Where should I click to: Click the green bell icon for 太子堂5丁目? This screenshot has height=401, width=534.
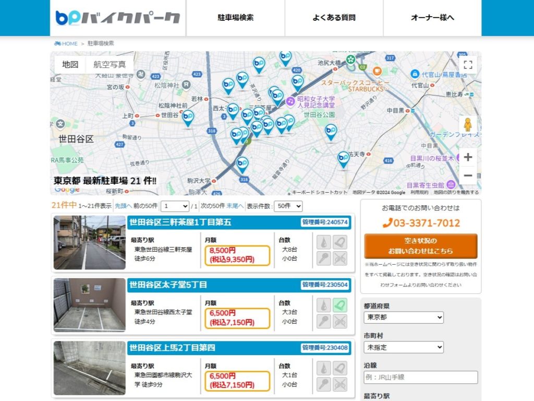coord(340,304)
